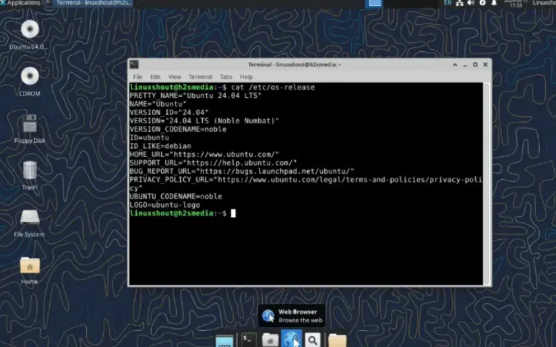Click Terminal window button in top panel

point(90,3)
